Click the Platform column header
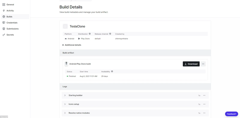The width and height of the screenshot is (240, 118). (x=68, y=34)
